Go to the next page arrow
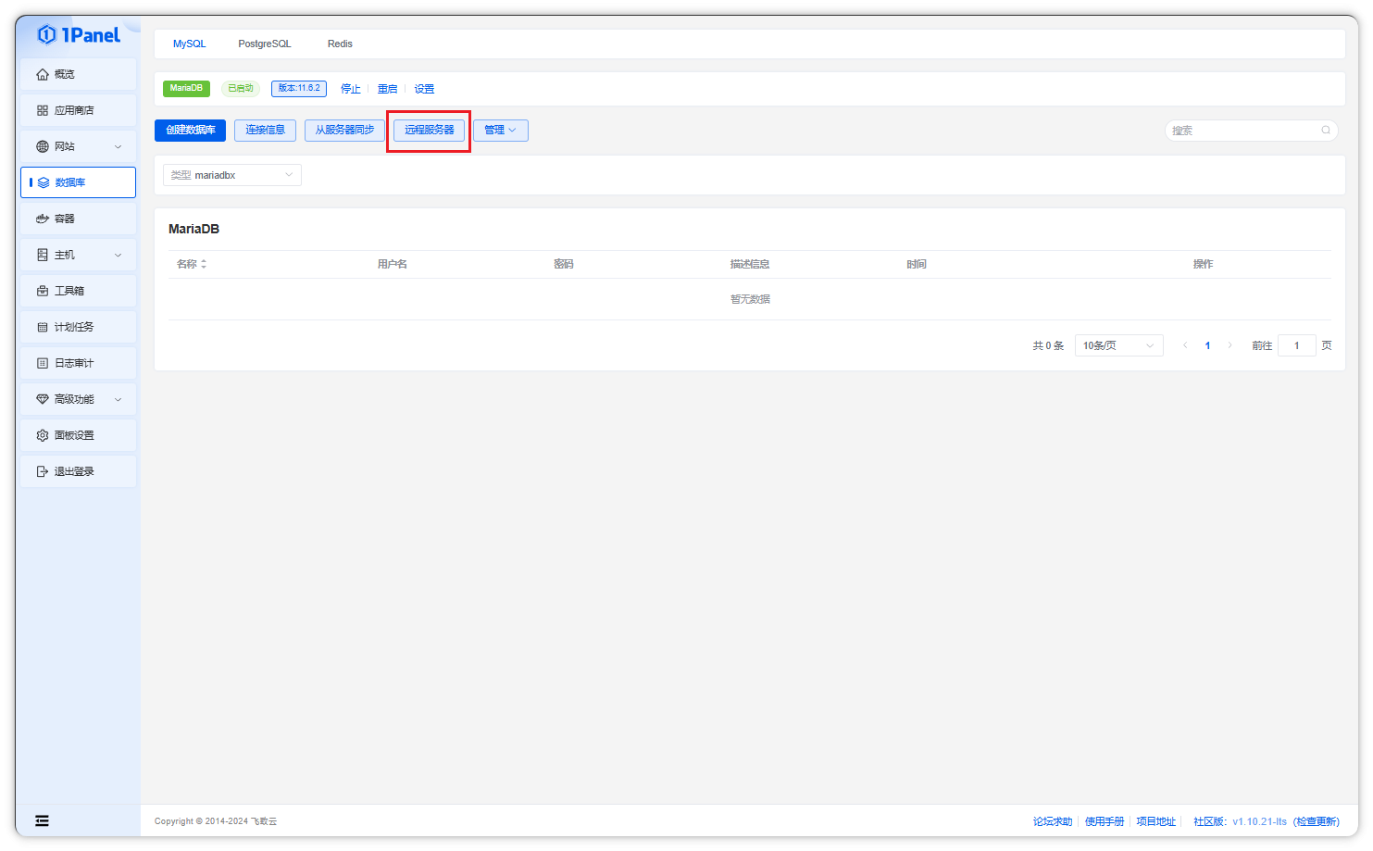Image resolution: width=1373 pixels, height=851 pixels. [1229, 345]
